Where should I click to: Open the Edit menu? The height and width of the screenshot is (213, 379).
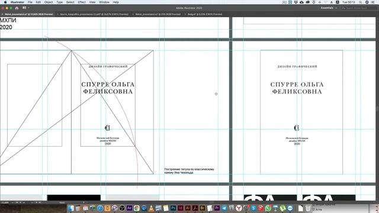pyautogui.click(x=38, y=2)
